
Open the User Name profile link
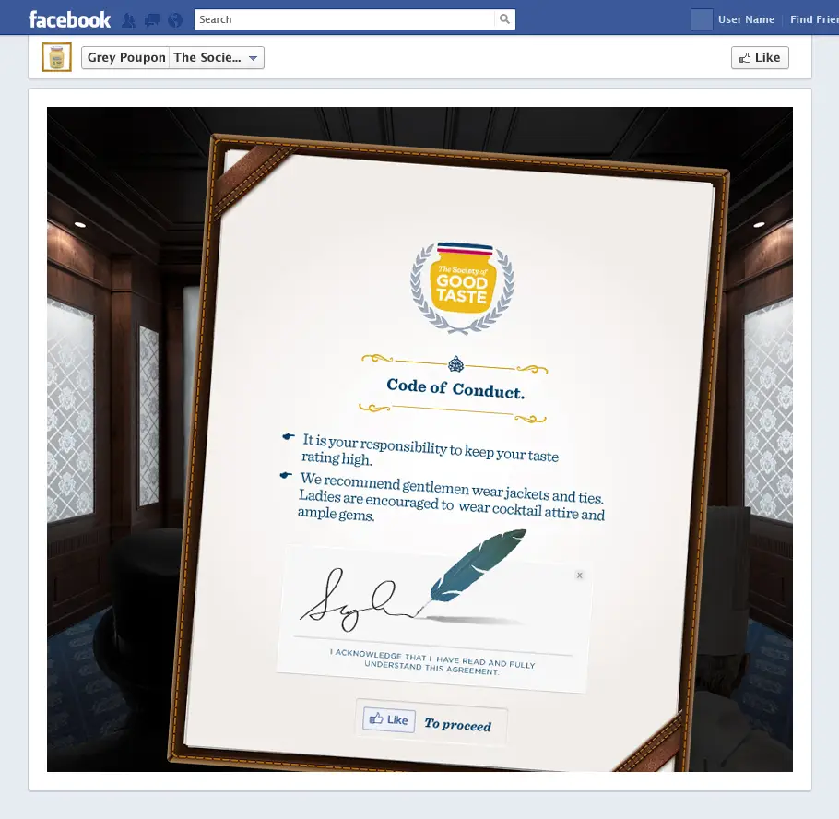coord(746,19)
